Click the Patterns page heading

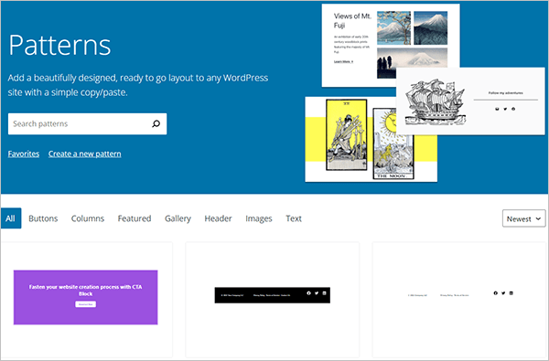(59, 45)
